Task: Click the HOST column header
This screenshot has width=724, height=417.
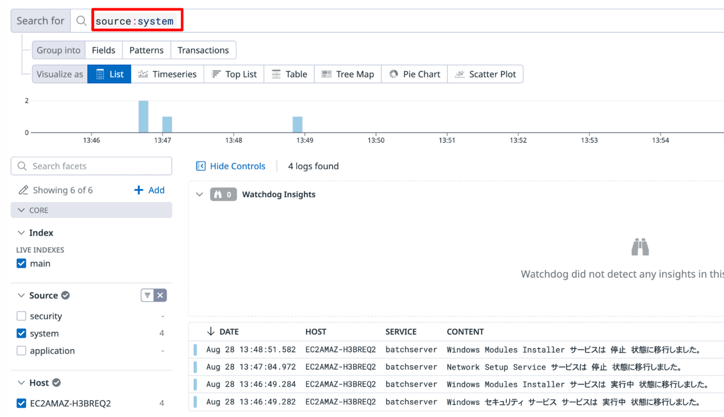Action: (x=316, y=332)
